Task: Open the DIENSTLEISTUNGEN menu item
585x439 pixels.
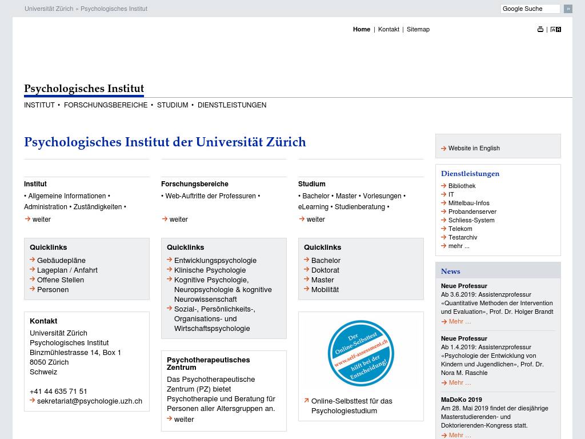Action: [x=232, y=105]
